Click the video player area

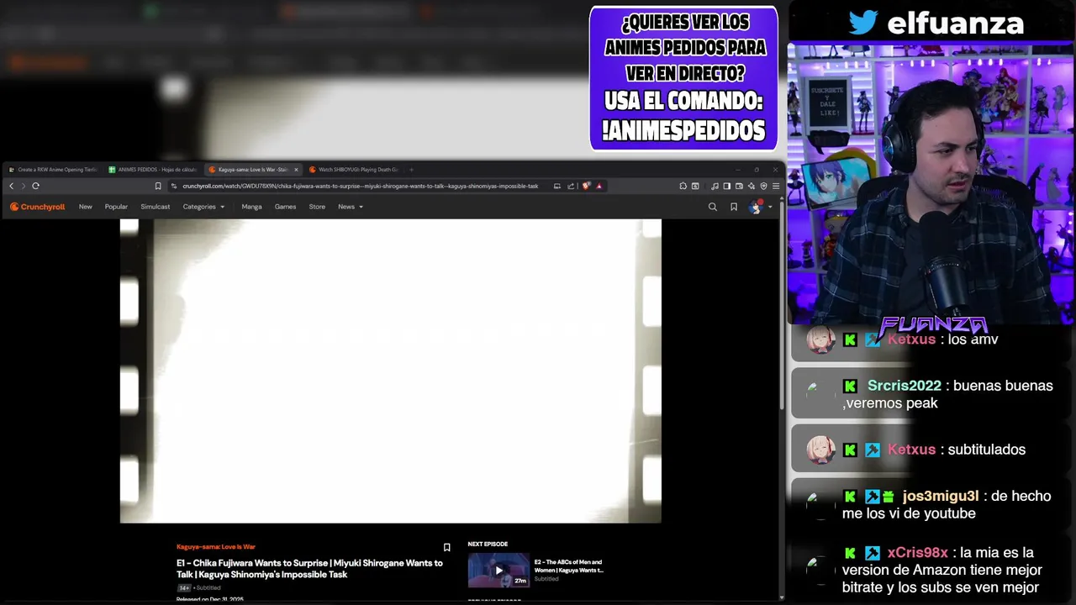391,371
